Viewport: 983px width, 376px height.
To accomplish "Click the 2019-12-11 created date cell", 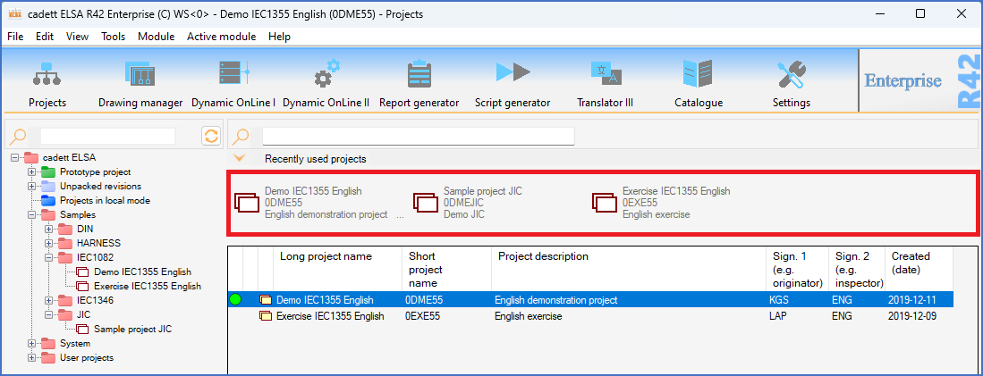I will tap(912, 300).
